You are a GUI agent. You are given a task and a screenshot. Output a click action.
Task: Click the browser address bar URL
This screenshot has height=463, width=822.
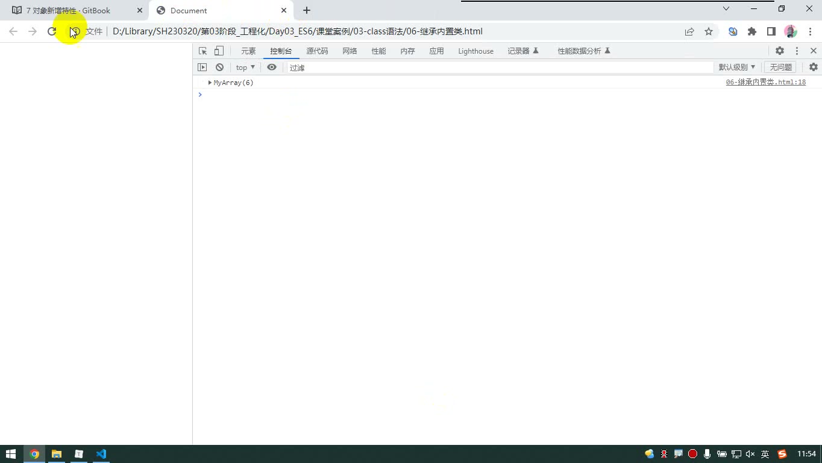coord(298,31)
